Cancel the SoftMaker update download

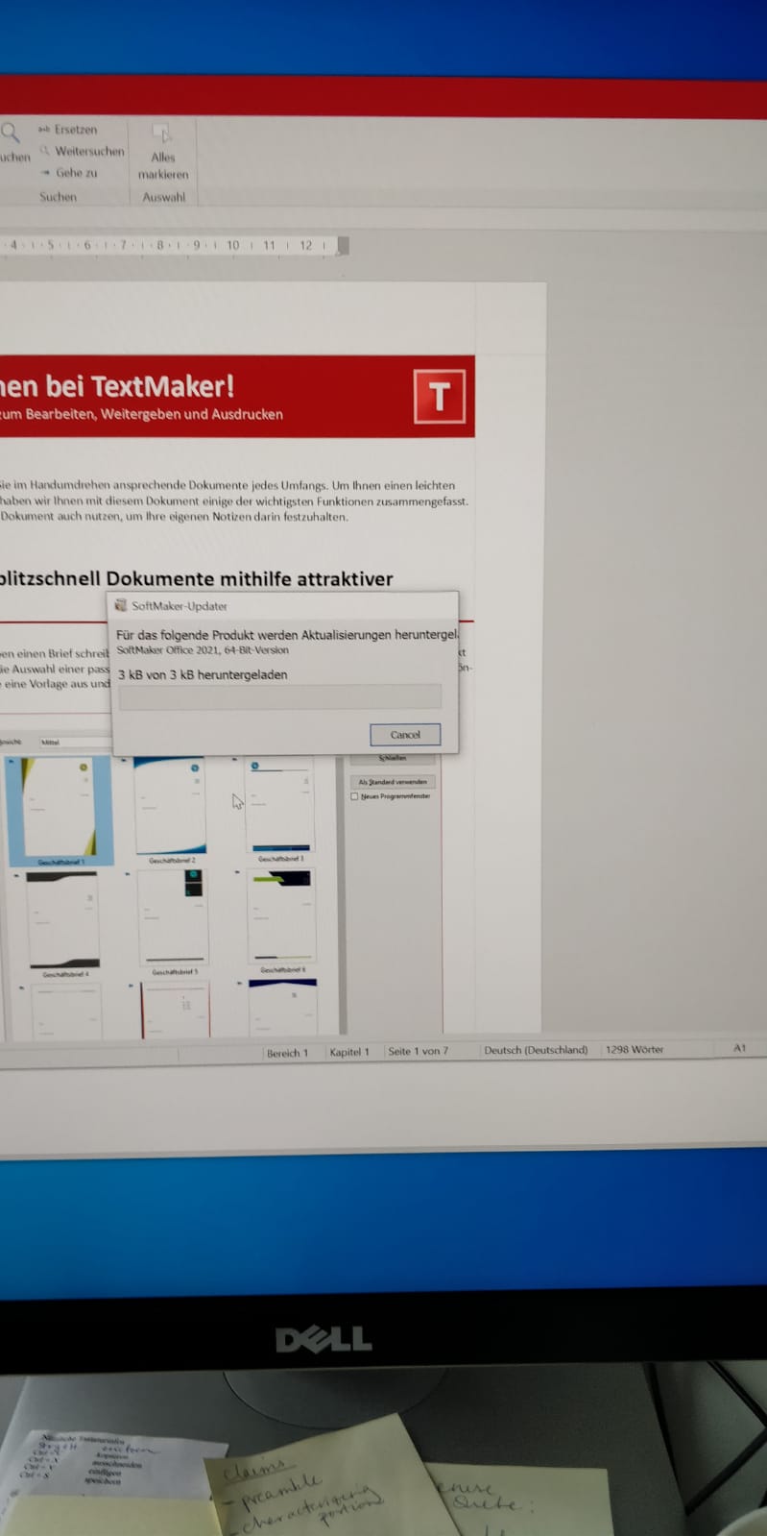(404, 735)
